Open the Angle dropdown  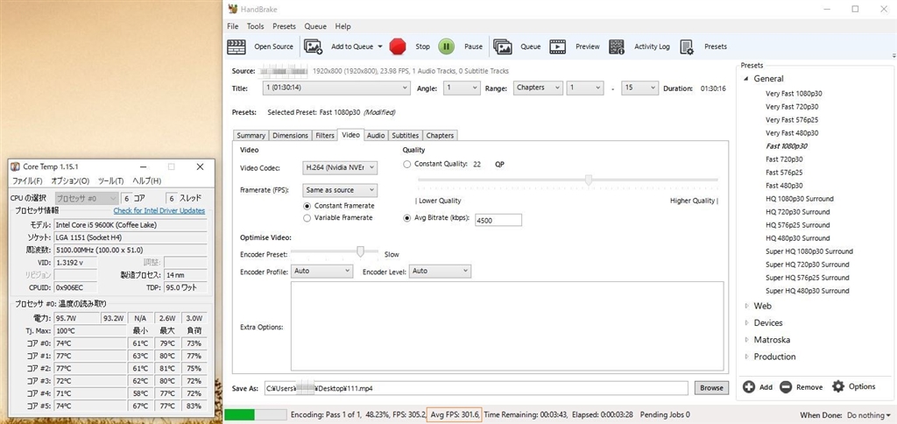point(463,88)
